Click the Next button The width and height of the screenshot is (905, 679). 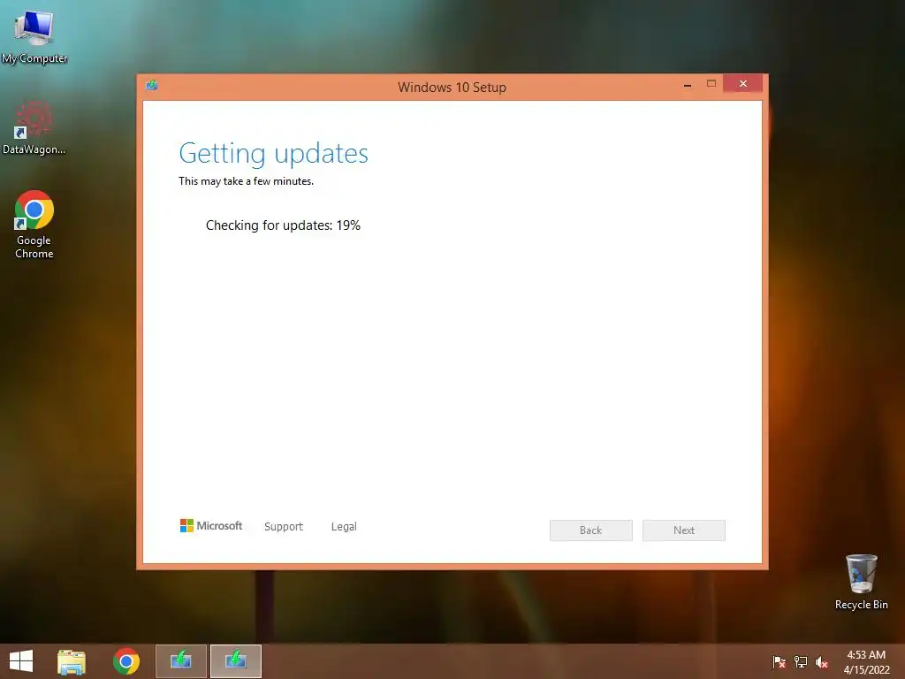(684, 530)
